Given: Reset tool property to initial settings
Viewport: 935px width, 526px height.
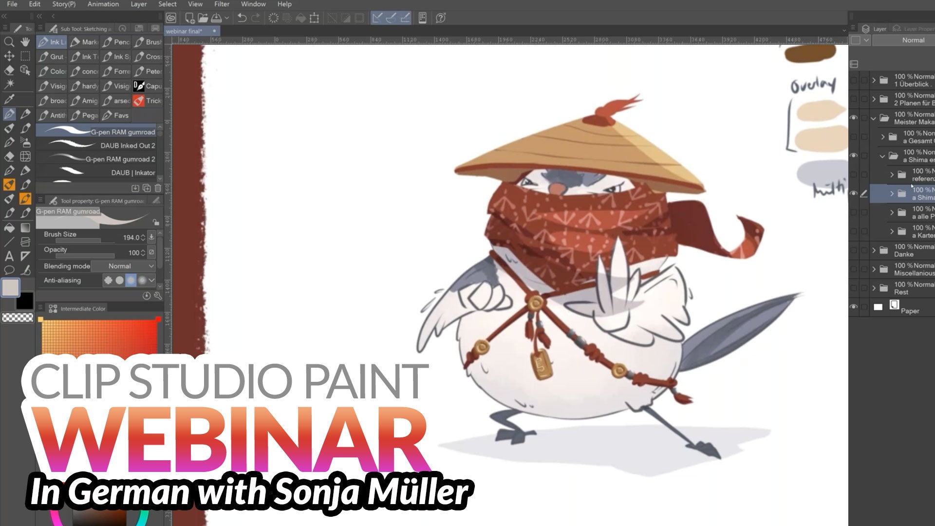Looking at the screenshot, I should click(x=146, y=296).
